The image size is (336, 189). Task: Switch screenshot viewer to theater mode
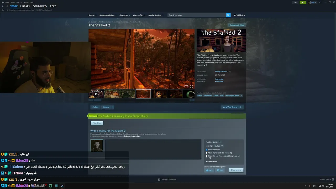pos(186,86)
